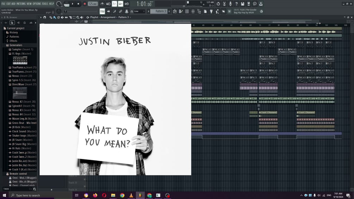Open the Channel rack view icon
The height and width of the screenshot is (199, 354).
(187, 11)
